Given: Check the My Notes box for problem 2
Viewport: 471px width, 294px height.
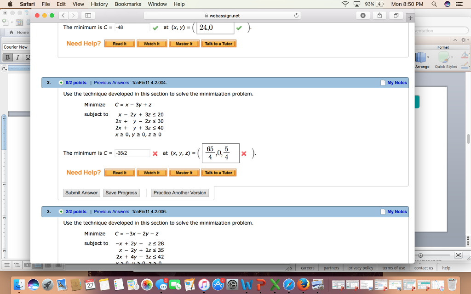Looking at the screenshot, I should pyautogui.click(x=383, y=82).
